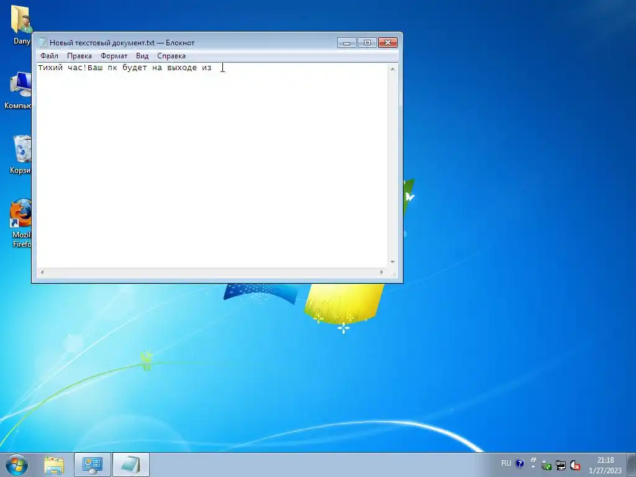The height and width of the screenshot is (477, 636).
Task: Select the Компьютер desktop icon
Action: click(18, 91)
